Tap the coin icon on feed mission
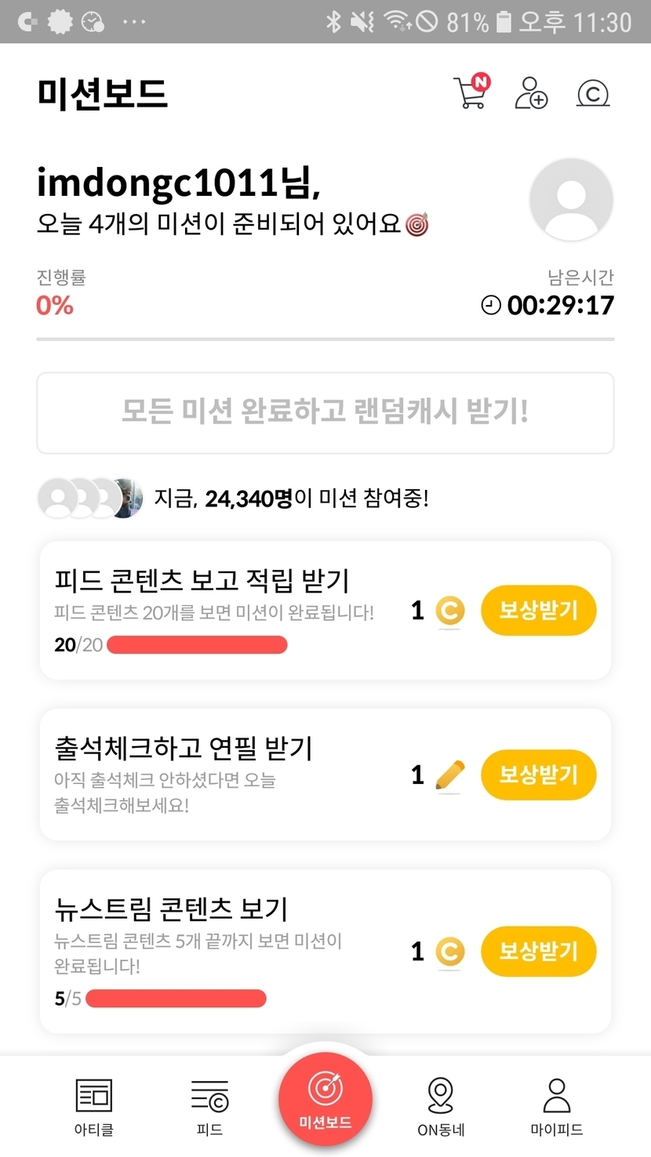The width and height of the screenshot is (651, 1157). tap(449, 611)
